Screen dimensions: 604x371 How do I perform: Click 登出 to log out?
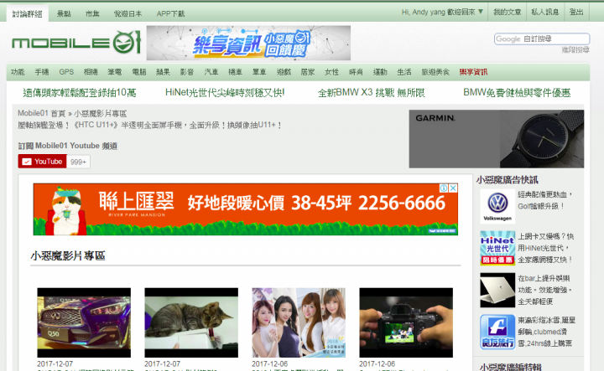[576, 13]
